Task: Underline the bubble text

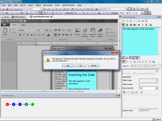Action: click(x=146, y=25)
